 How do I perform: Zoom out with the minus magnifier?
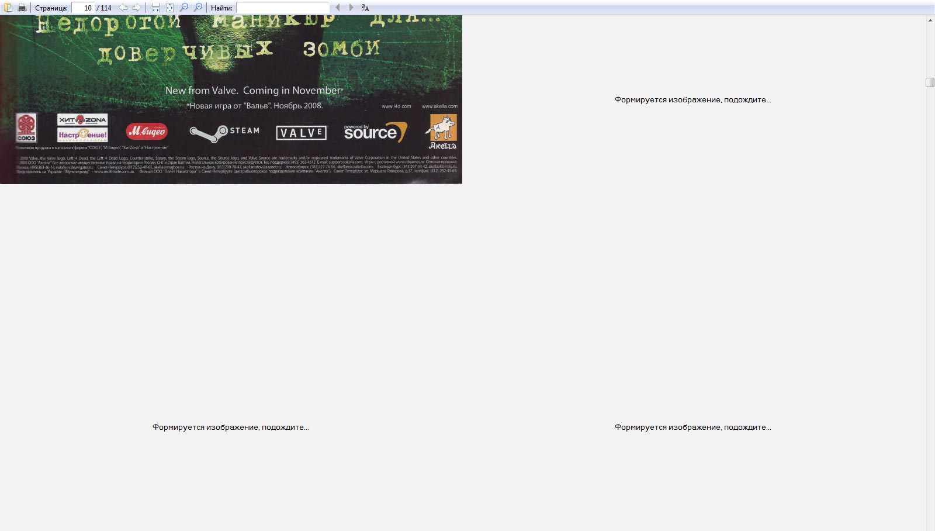[184, 8]
